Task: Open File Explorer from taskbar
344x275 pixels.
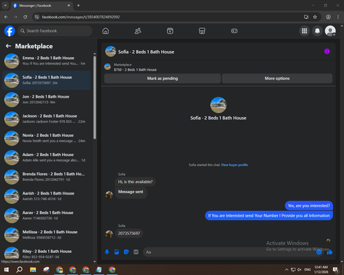Action: pyautogui.click(x=33, y=269)
